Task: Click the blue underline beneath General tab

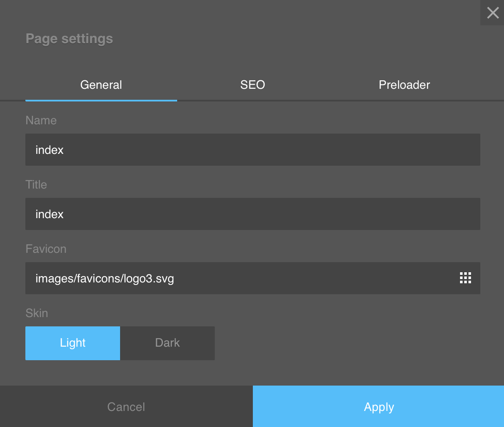Action: pyautogui.click(x=101, y=100)
